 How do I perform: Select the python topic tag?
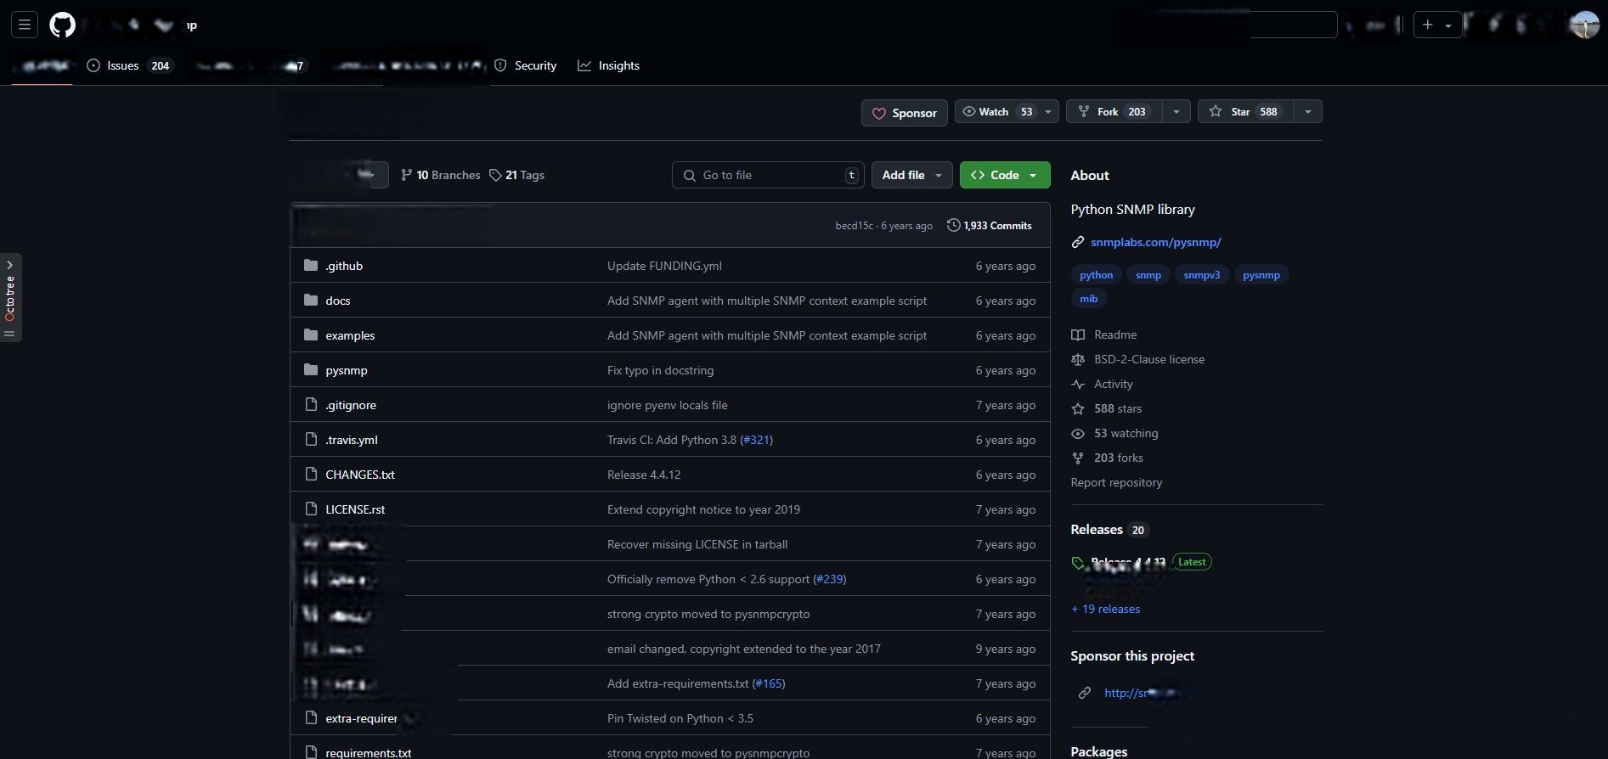point(1096,275)
